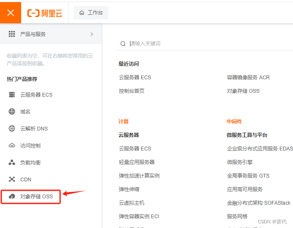
Task: Open 企业级分布式应用服务 EDAS
Action: [x=260, y=149]
